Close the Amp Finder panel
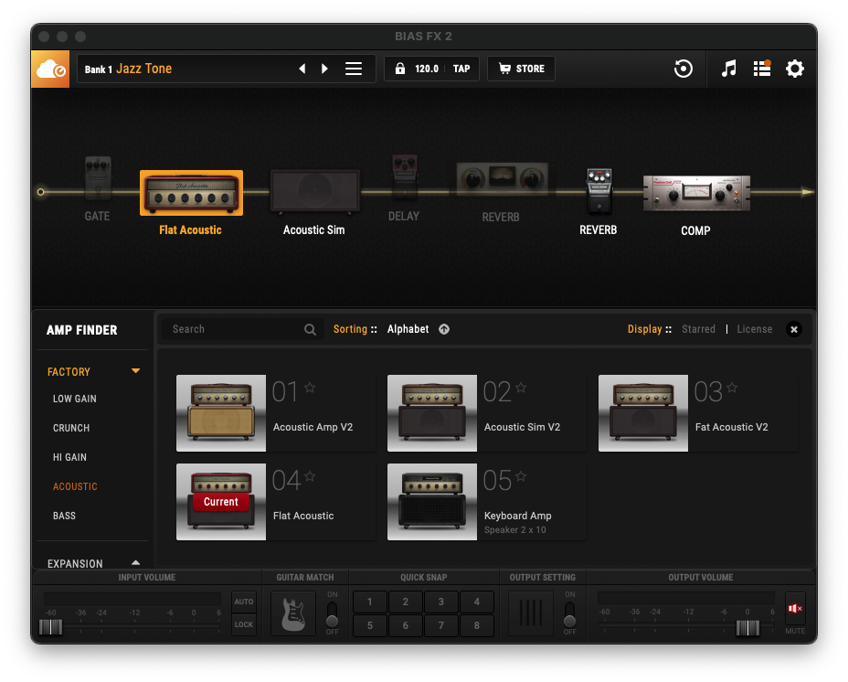Viewport: 848px width, 682px height. pyautogui.click(x=794, y=329)
